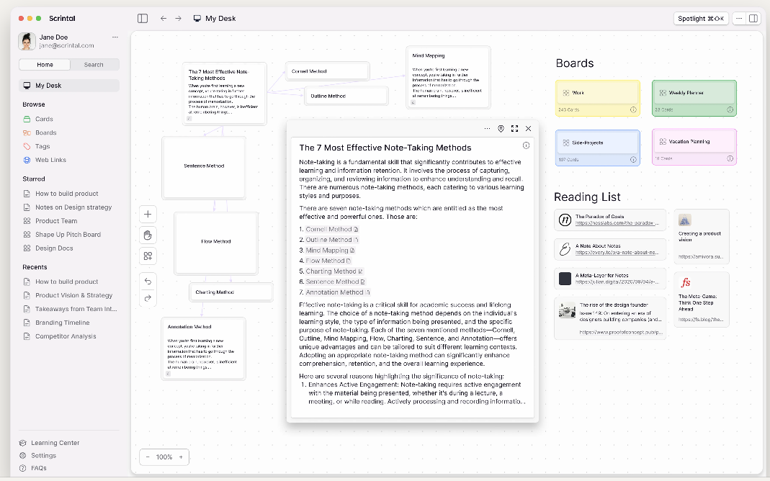This screenshot has height=481, width=770.
Task: Open A Meta-Layer for Notes link
Action: [x=610, y=279]
